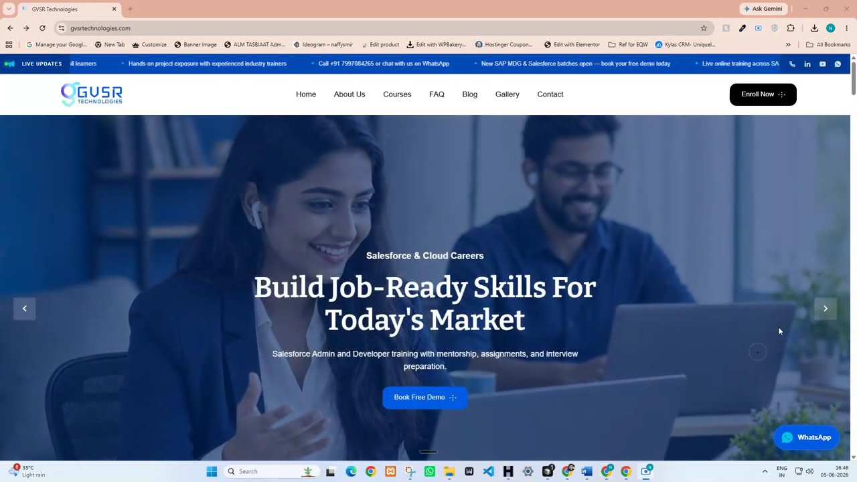Open the LinkedIn icon in the top bar
Viewport: 857px width, 482px height.
(807, 64)
